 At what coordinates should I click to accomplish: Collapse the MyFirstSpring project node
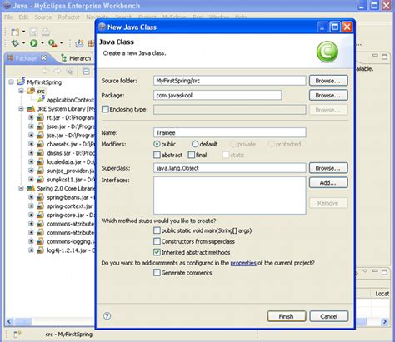pos(11,82)
